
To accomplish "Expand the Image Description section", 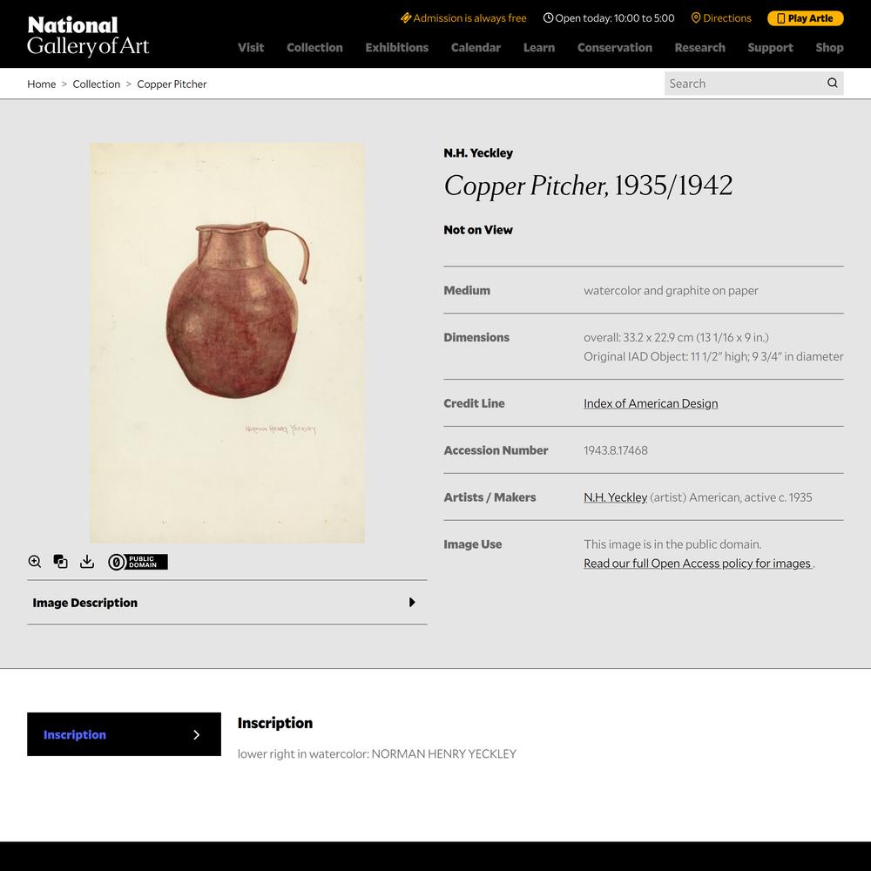I will tap(227, 603).
